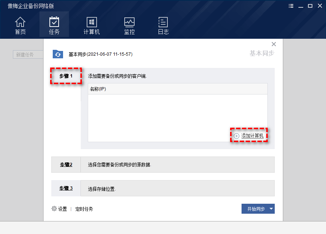Viewport: 326px width, 234px height.
Task: Select the 步骤 1 section
Action: pyautogui.click(x=66, y=76)
